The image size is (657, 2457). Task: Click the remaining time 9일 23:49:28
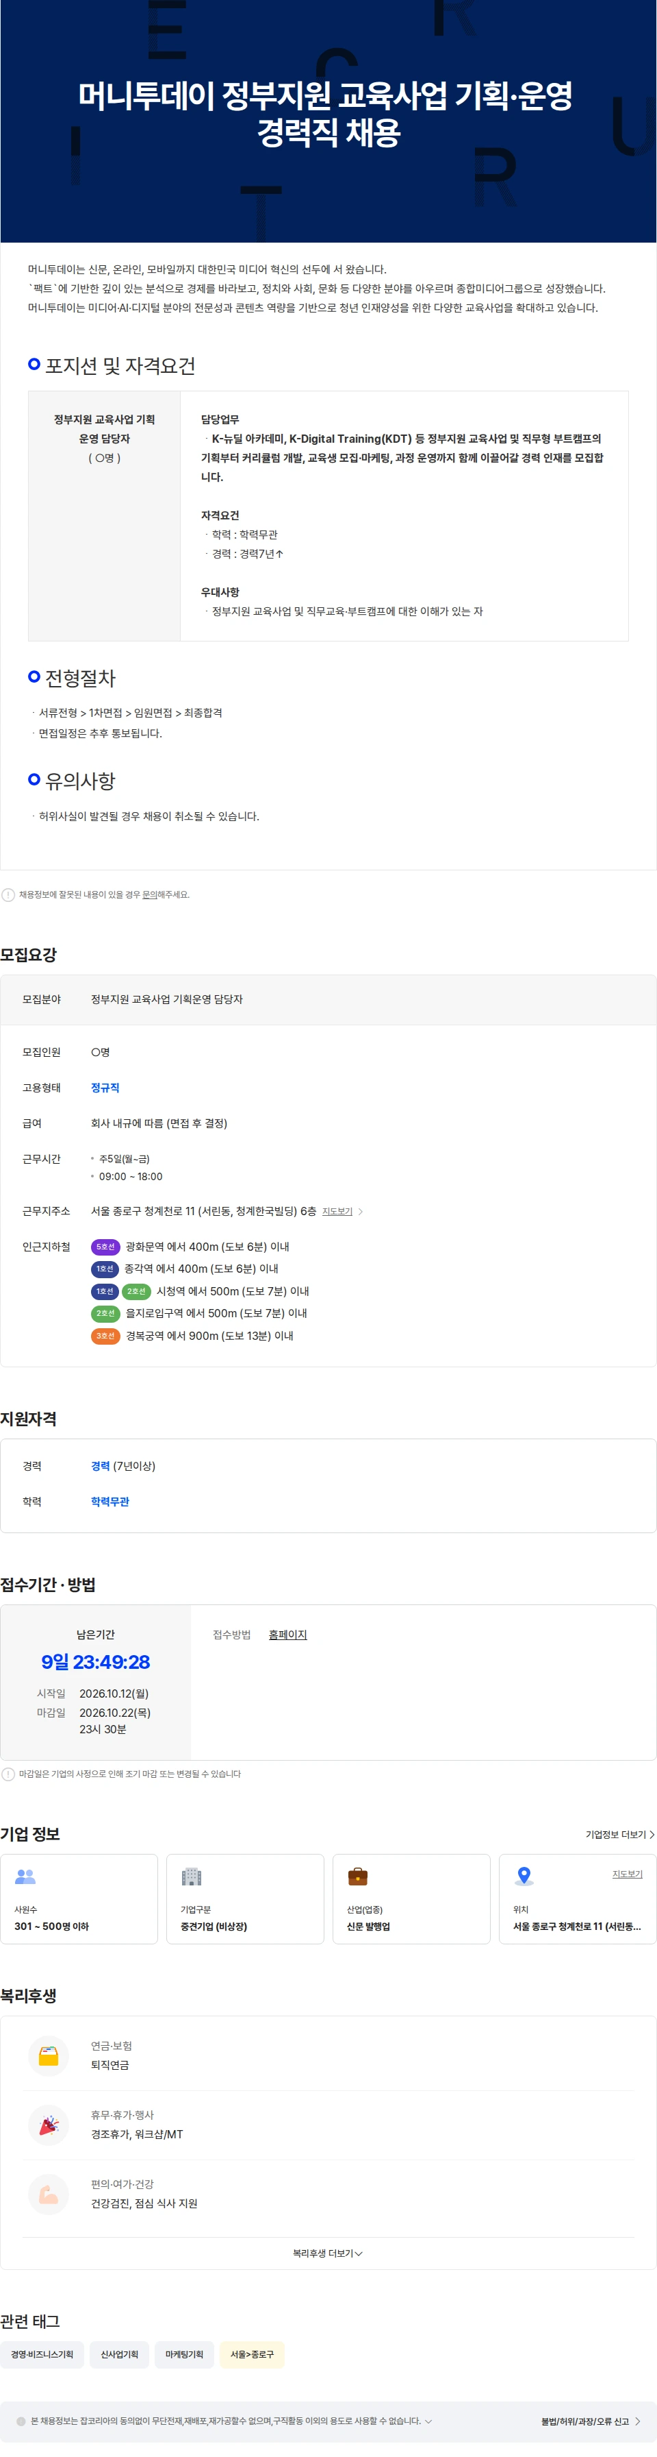[95, 1661]
